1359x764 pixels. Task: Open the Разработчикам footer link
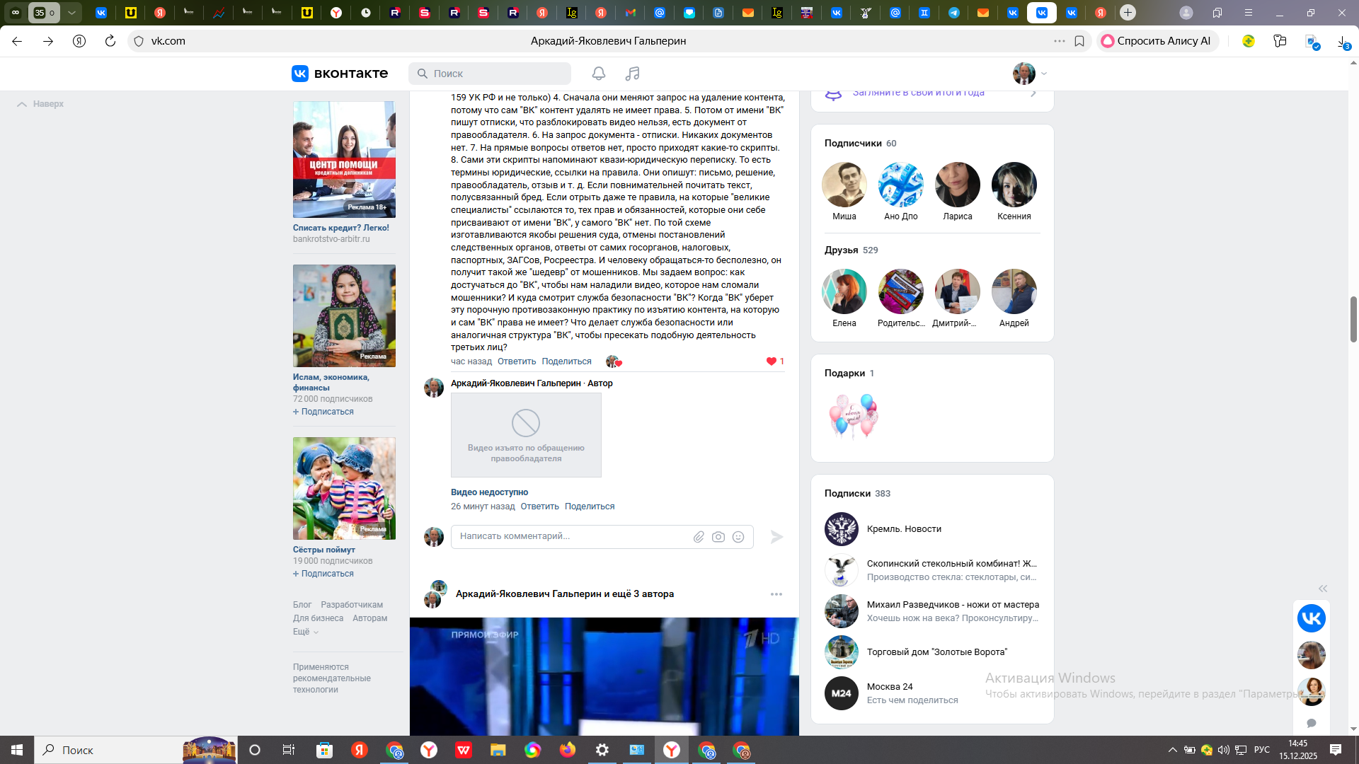[352, 605]
